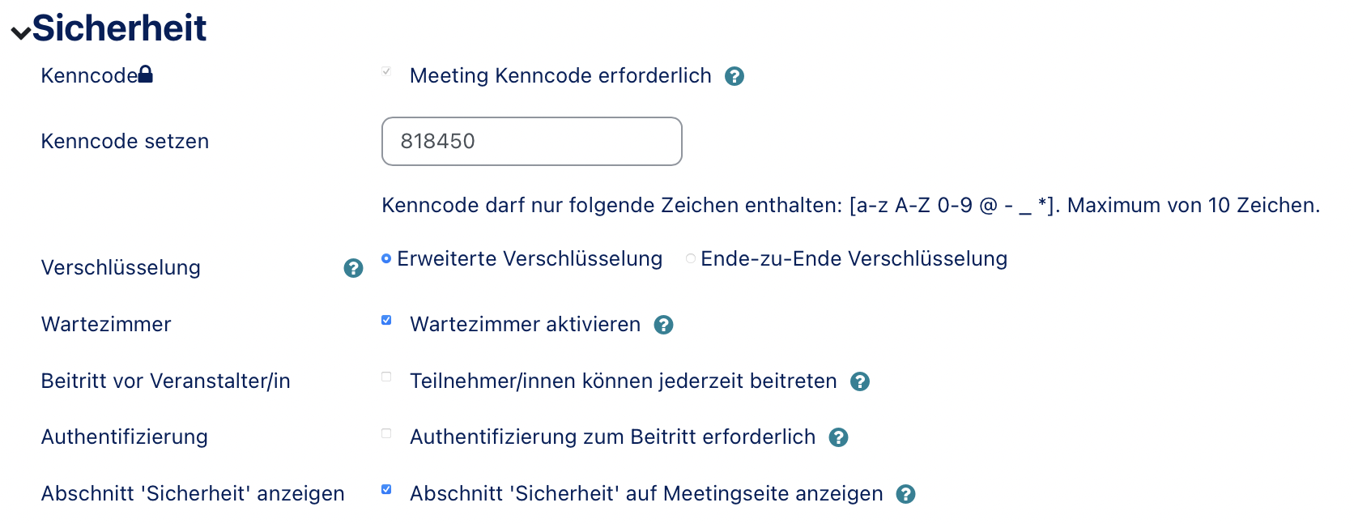Uncheck Abschnitt 'Sicherheit' auf Meetingseite anzeigen

[386, 489]
